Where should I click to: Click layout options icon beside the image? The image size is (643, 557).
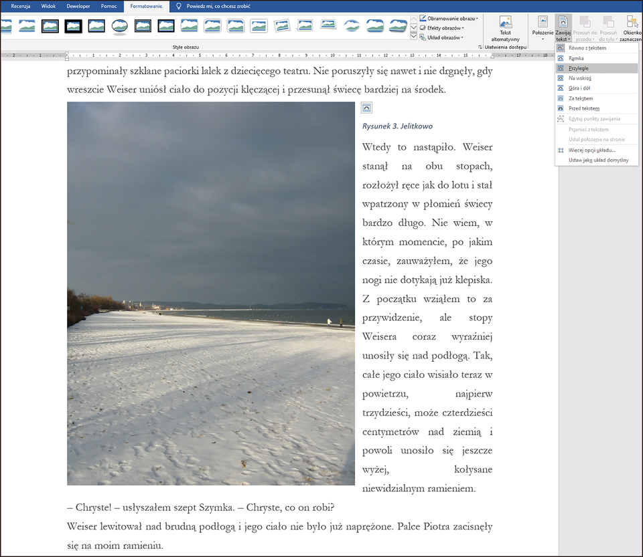tap(366, 108)
